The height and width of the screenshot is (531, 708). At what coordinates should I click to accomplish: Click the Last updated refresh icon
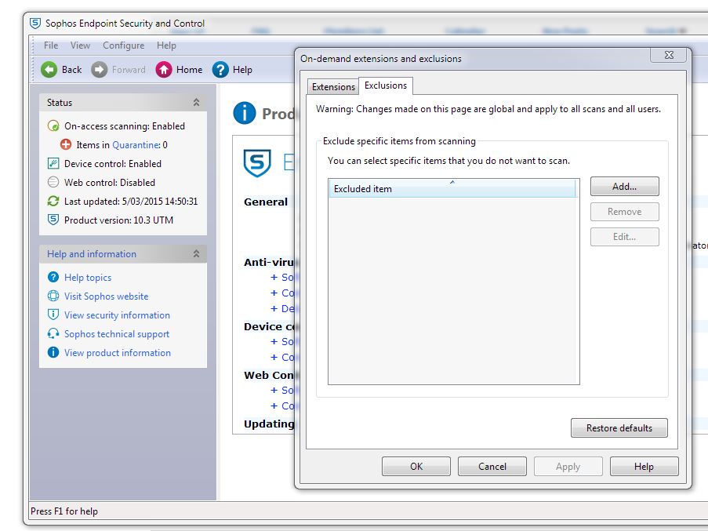pyautogui.click(x=53, y=201)
